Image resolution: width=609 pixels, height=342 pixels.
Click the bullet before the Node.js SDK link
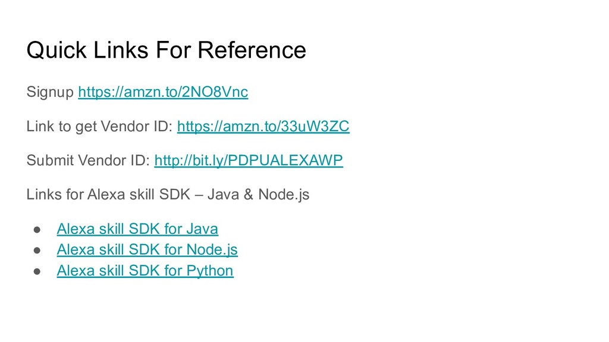tap(37, 251)
